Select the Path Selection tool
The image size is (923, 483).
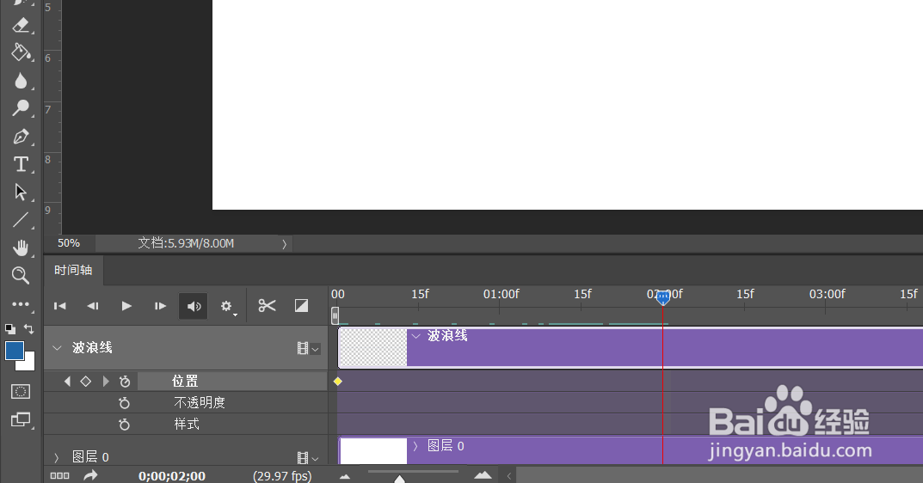click(x=21, y=192)
